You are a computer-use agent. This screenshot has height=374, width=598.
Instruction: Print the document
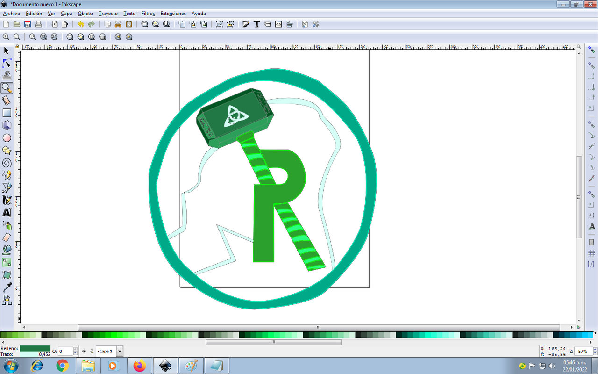(x=38, y=24)
